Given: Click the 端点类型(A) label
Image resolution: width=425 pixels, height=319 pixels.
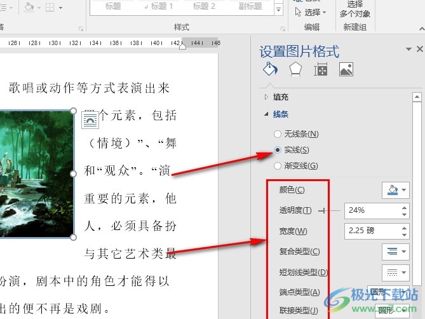Looking at the screenshot, I should point(299,292).
